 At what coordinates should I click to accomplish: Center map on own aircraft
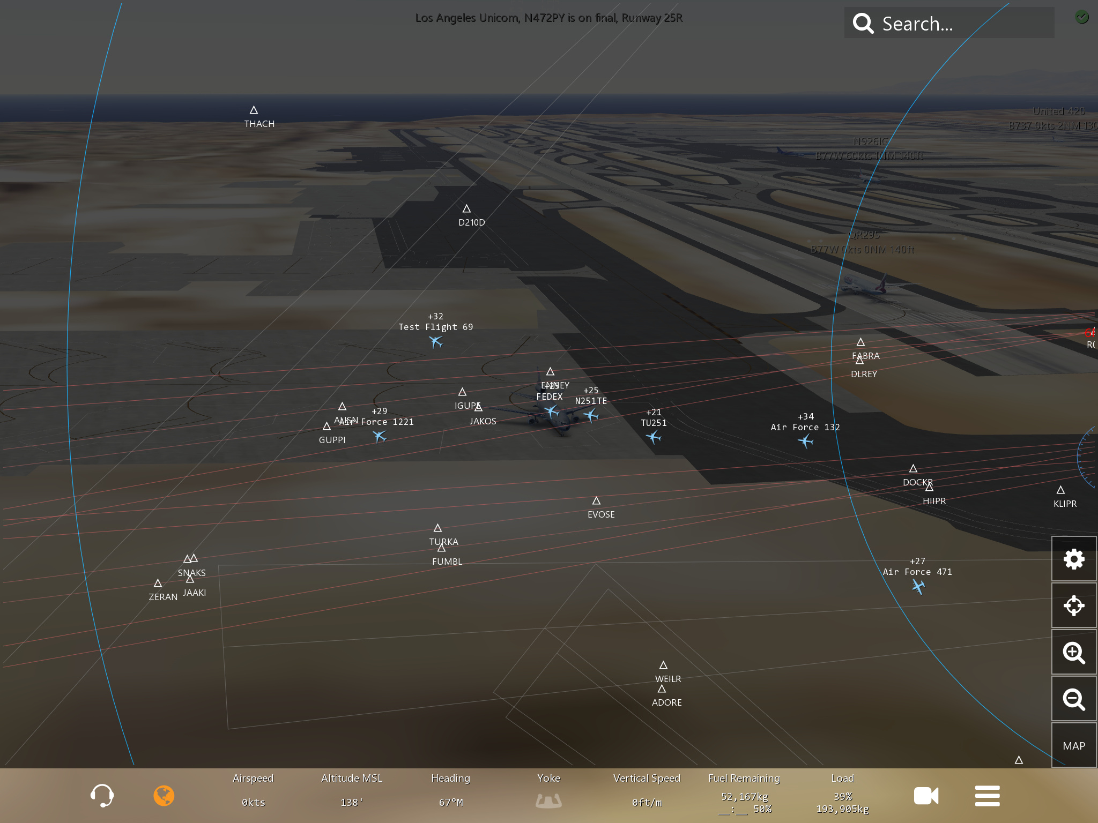[x=1073, y=605]
